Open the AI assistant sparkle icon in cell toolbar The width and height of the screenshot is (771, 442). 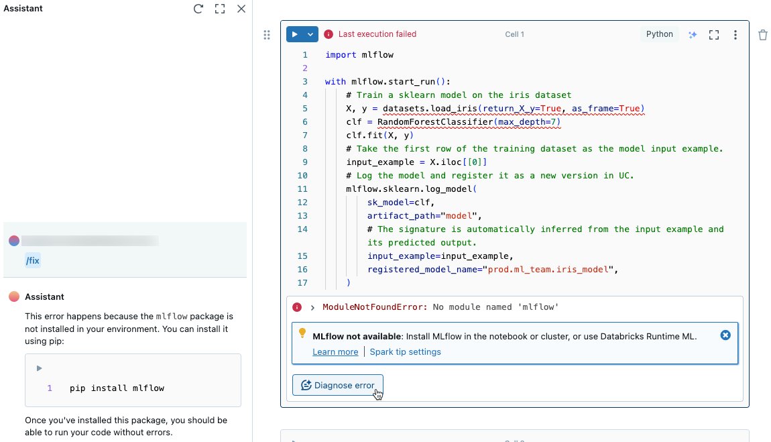693,34
